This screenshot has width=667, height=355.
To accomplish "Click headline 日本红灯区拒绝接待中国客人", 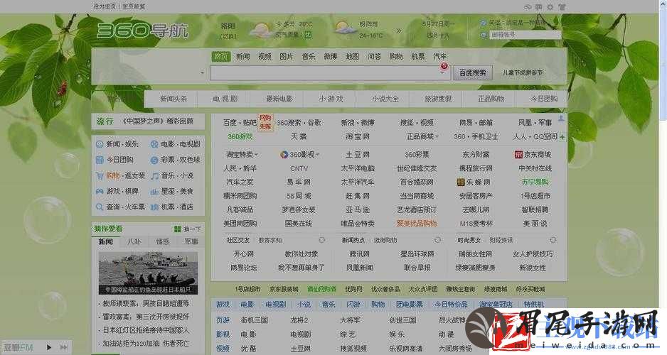I will point(146,330).
